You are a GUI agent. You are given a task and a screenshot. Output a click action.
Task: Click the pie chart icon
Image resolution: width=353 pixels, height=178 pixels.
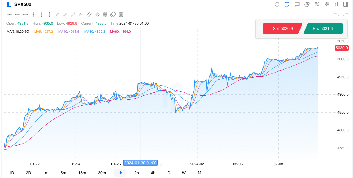pos(307,4)
